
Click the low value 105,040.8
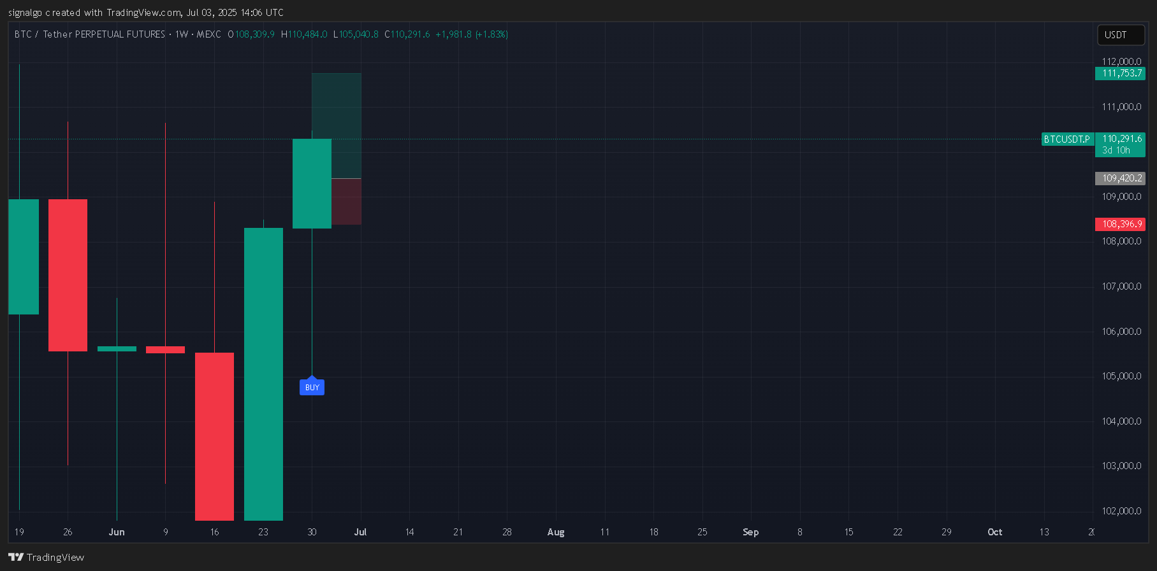[358, 34]
